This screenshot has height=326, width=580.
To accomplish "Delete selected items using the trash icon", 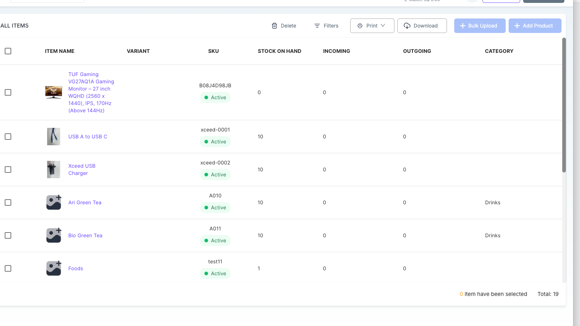I will coord(274,25).
